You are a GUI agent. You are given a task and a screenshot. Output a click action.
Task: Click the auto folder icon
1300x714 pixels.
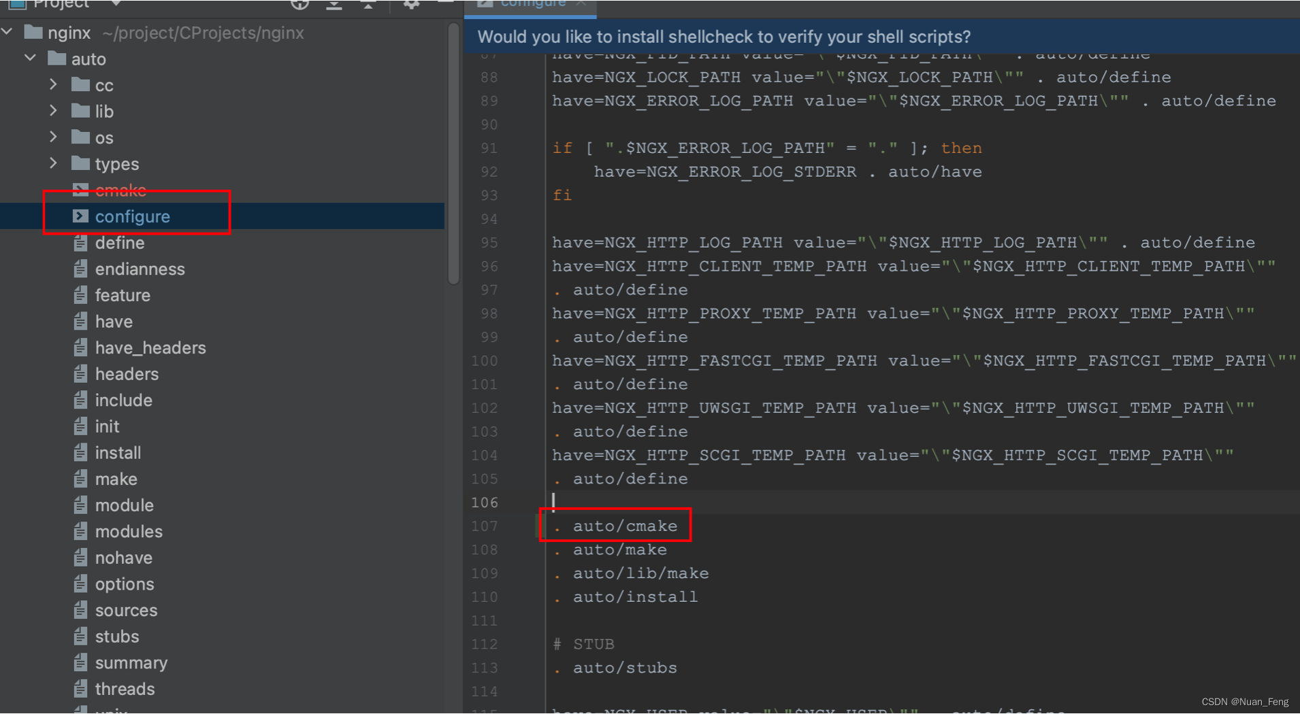pos(57,58)
